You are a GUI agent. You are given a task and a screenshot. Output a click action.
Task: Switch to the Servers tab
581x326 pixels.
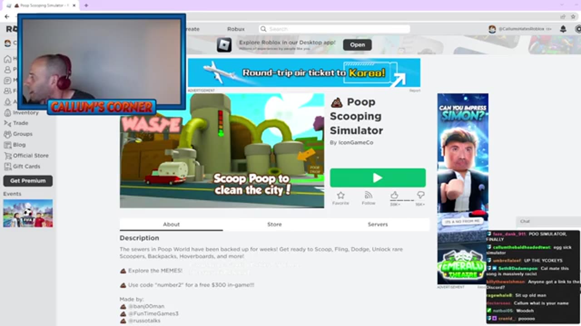click(378, 224)
